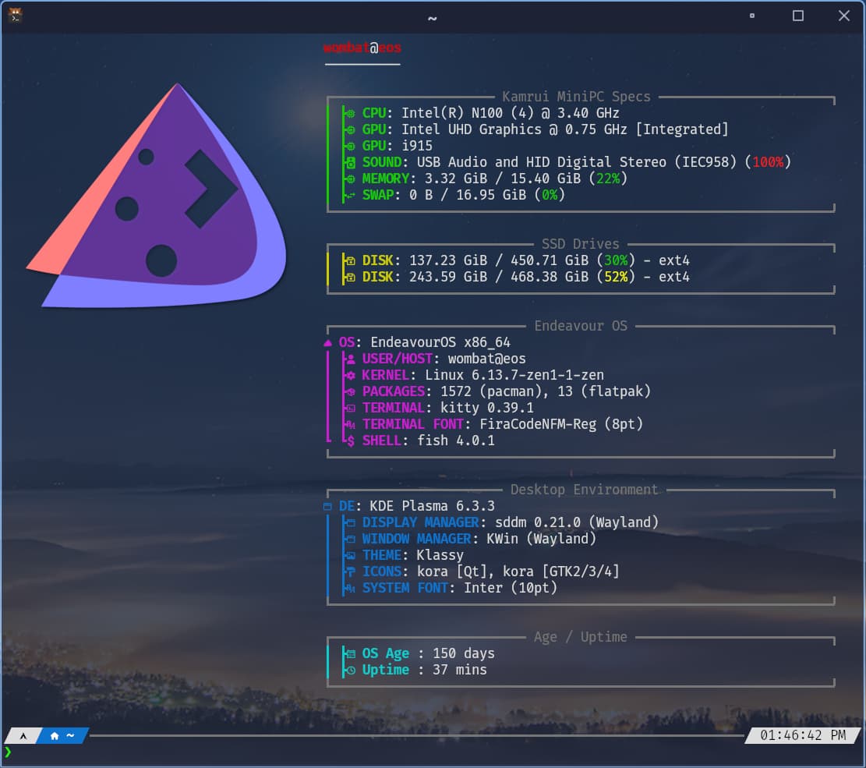Screen dimensions: 866x768
Task: Click the Age / Uptime heading
Action: pos(581,638)
